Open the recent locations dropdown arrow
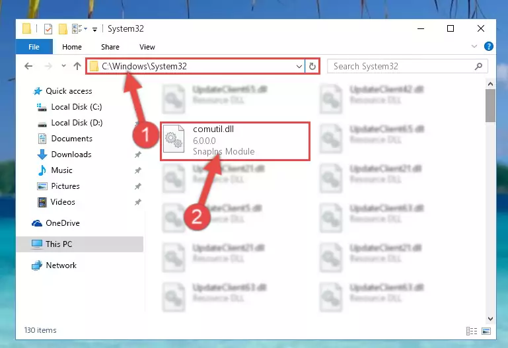The image size is (508, 348). pyautogui.click(x=63, y=66)
